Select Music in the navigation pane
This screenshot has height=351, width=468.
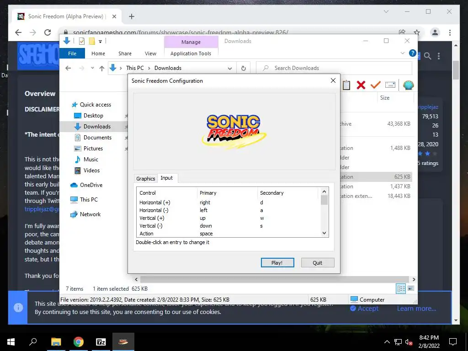pos(86,160)
